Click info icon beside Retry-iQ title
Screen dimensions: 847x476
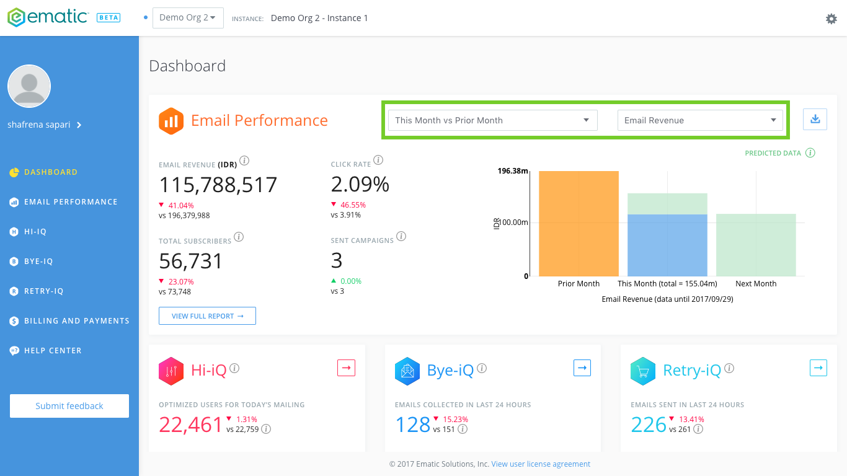pos(729,368)
